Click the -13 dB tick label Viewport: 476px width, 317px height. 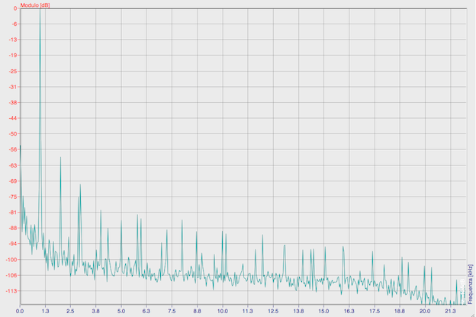(13, 40)
